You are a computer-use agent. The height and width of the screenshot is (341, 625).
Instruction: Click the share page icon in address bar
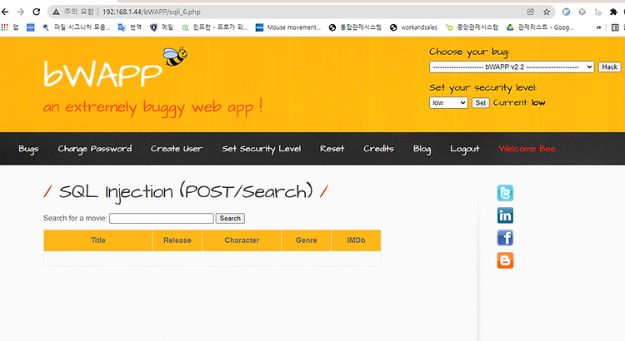point(531,12)
